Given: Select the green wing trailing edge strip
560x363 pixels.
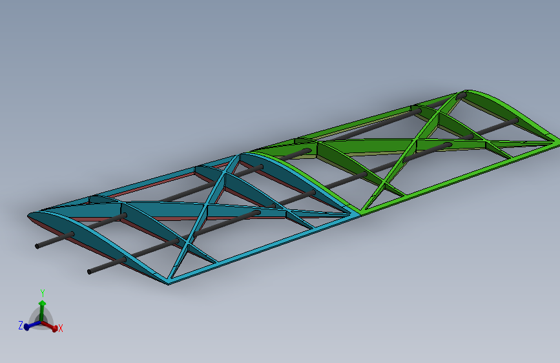Looking at the screenshot, I should (461, 178).
